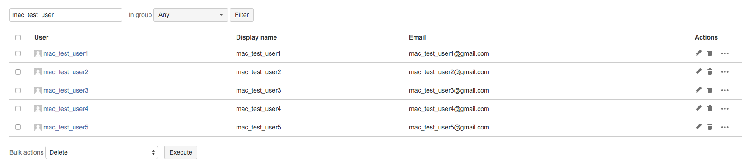Tick the select-all checkbox in header

point(18,38)
